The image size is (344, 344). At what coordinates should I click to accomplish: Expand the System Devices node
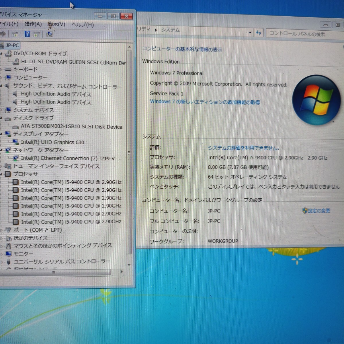1,110
